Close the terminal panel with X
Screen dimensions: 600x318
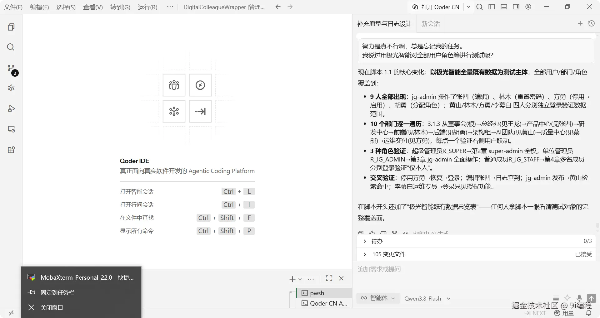pos(341,278)
